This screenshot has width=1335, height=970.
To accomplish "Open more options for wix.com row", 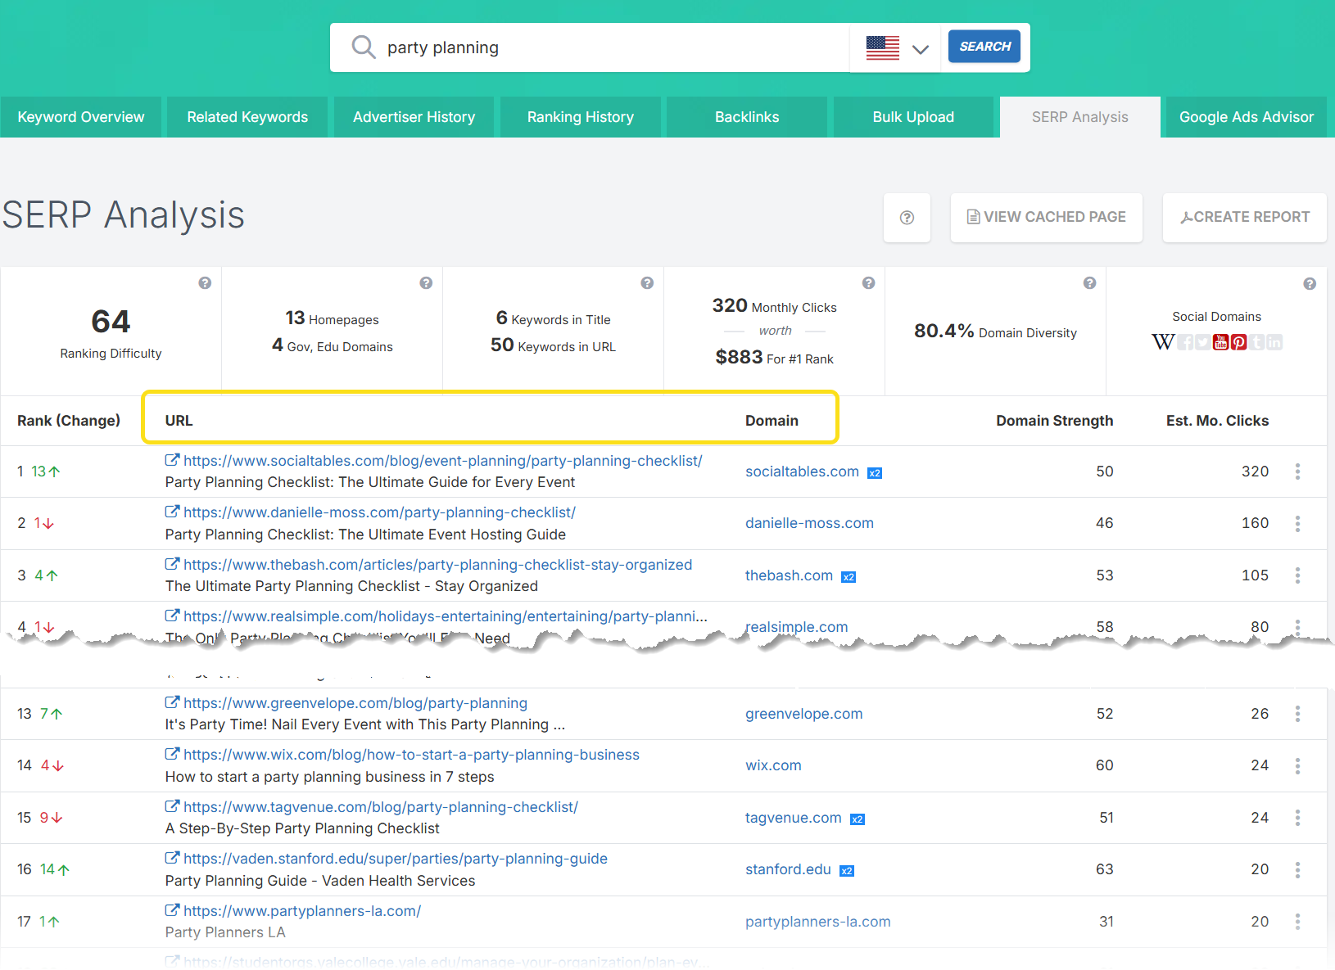I will [1297, 765].
